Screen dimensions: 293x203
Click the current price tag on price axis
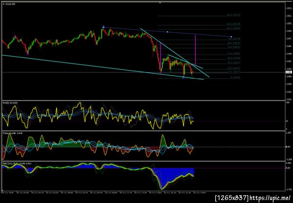(x=288, y=72)
